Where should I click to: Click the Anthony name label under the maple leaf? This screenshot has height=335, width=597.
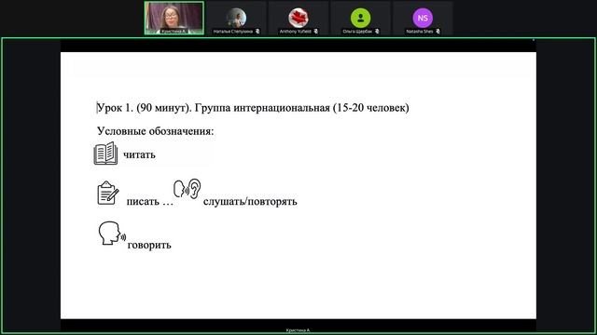tap(296, 32)
